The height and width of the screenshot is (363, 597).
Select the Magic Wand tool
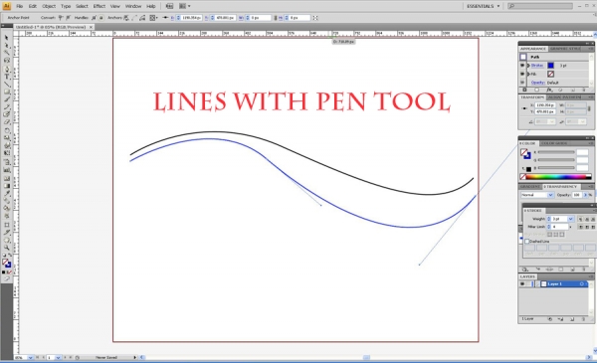(x=7, y=53)
